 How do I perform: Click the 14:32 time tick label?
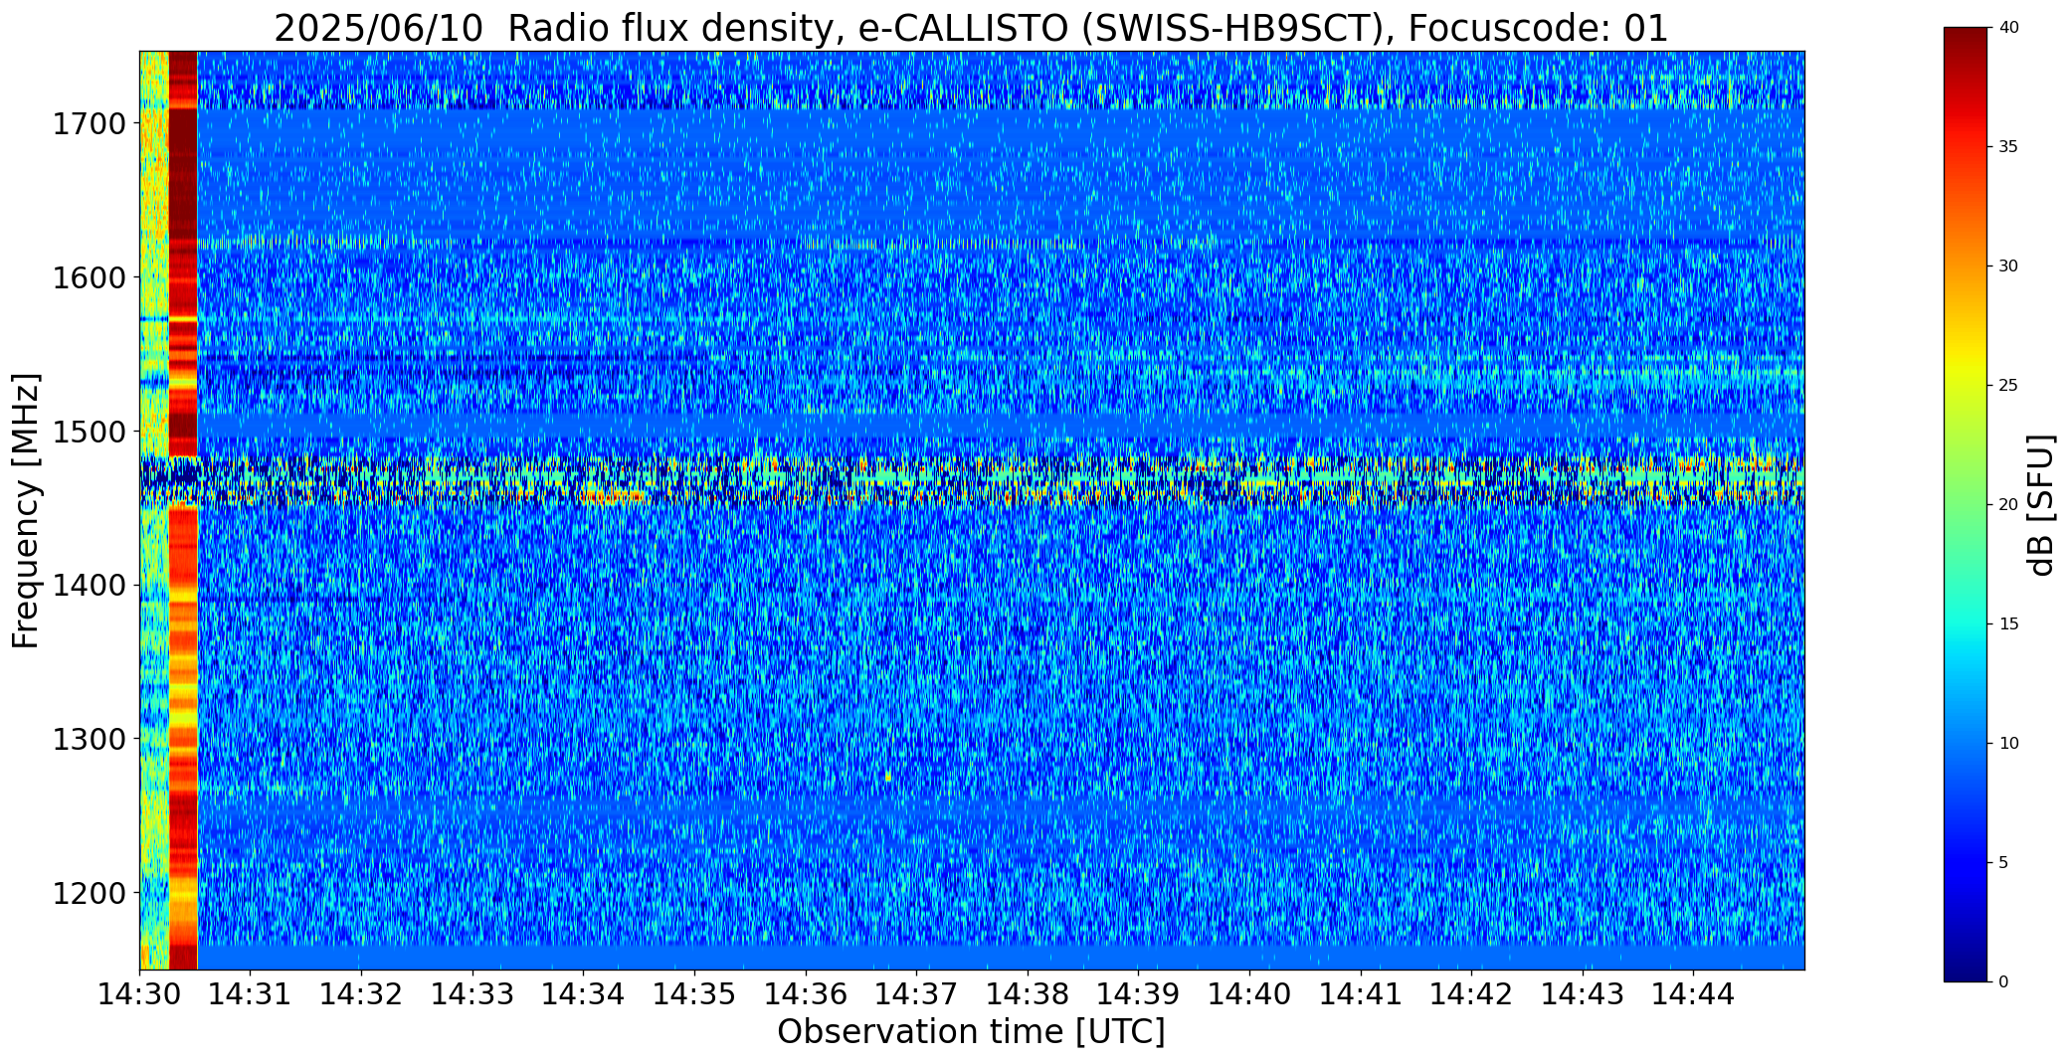coord(361,993)
